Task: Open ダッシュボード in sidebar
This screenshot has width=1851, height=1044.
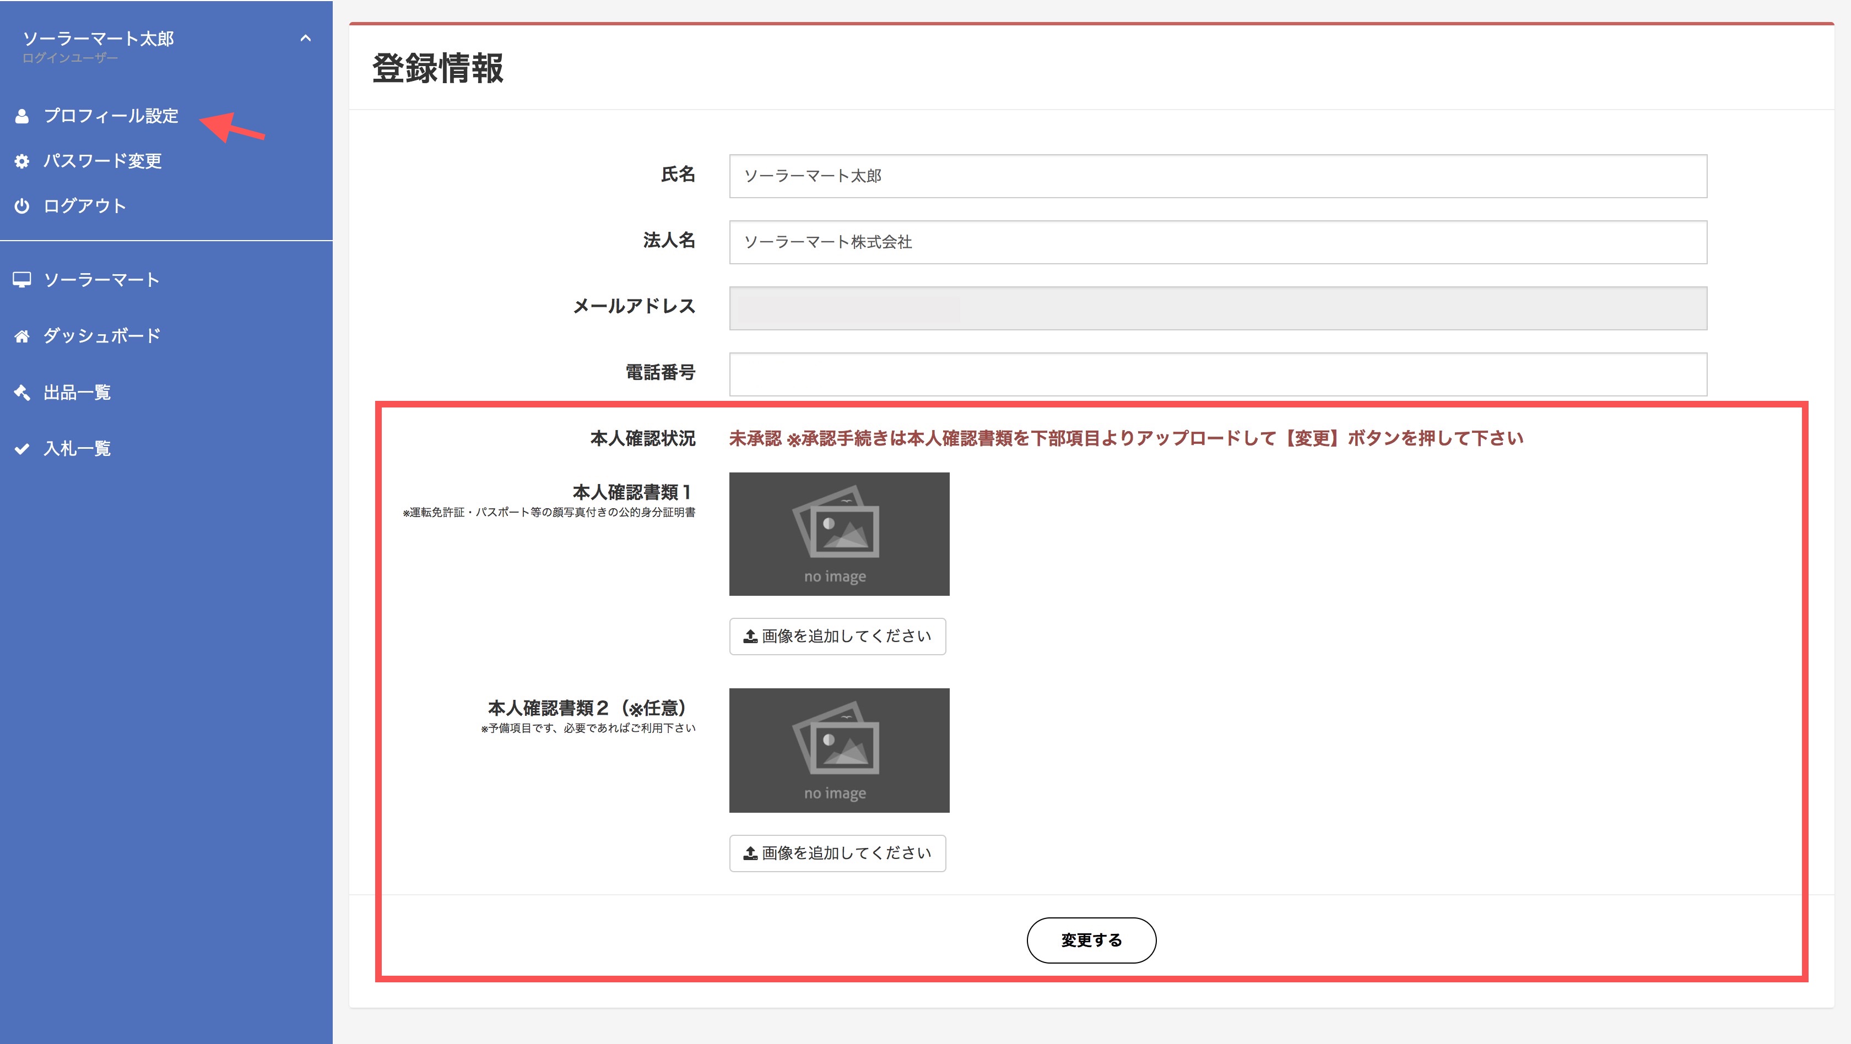Action: (x=102, y=336)
